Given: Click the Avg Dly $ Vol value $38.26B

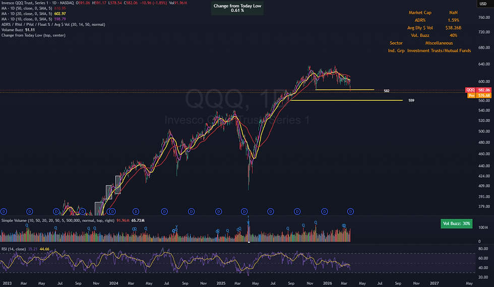Looking at the screenshot, I should point(453,28).
